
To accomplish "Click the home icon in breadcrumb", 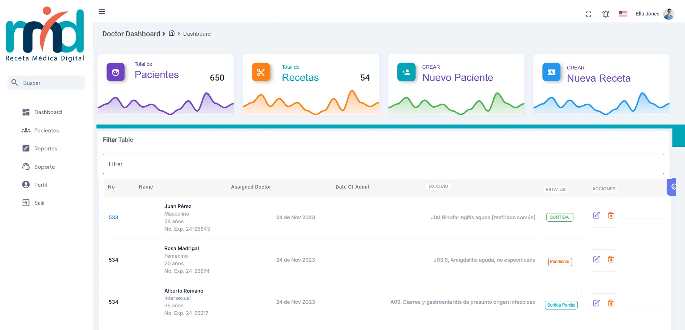I will [x=172, y=33].
